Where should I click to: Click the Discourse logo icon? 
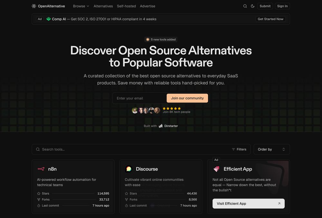click(129, 169)
